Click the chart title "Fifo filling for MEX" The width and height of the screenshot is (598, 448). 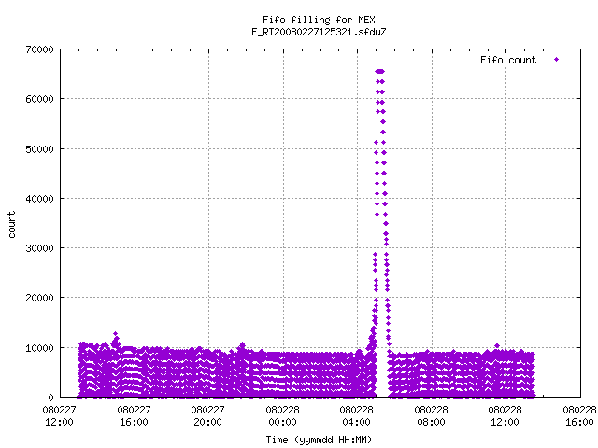[x=319, y=20]
